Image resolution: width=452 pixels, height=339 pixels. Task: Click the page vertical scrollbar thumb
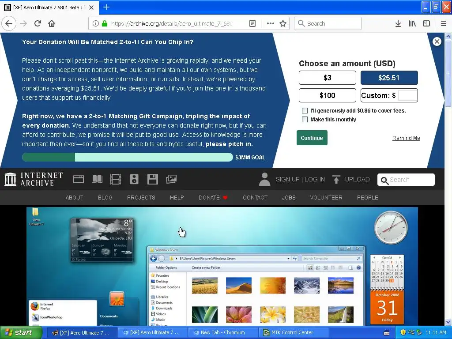(x=448, y=74)
